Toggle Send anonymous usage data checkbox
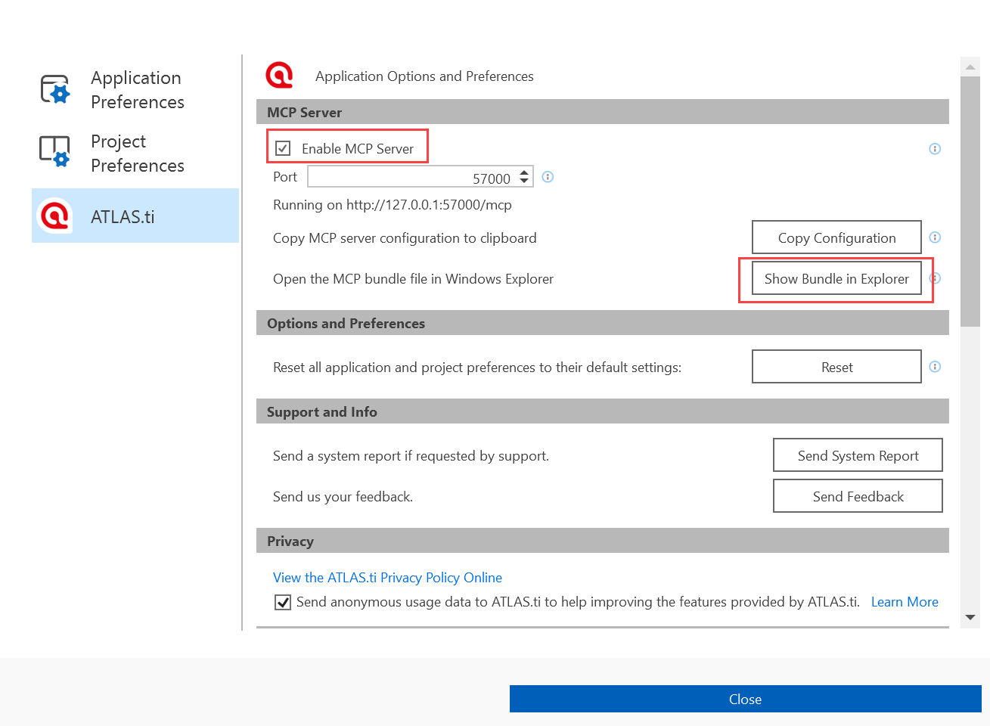 click(x=283, y=602)
